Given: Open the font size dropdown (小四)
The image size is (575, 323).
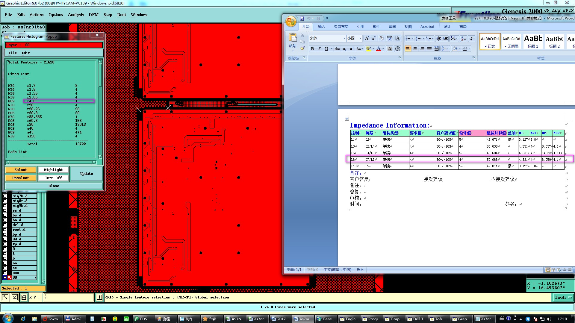Looking at the screenshot, I should 360,38.
